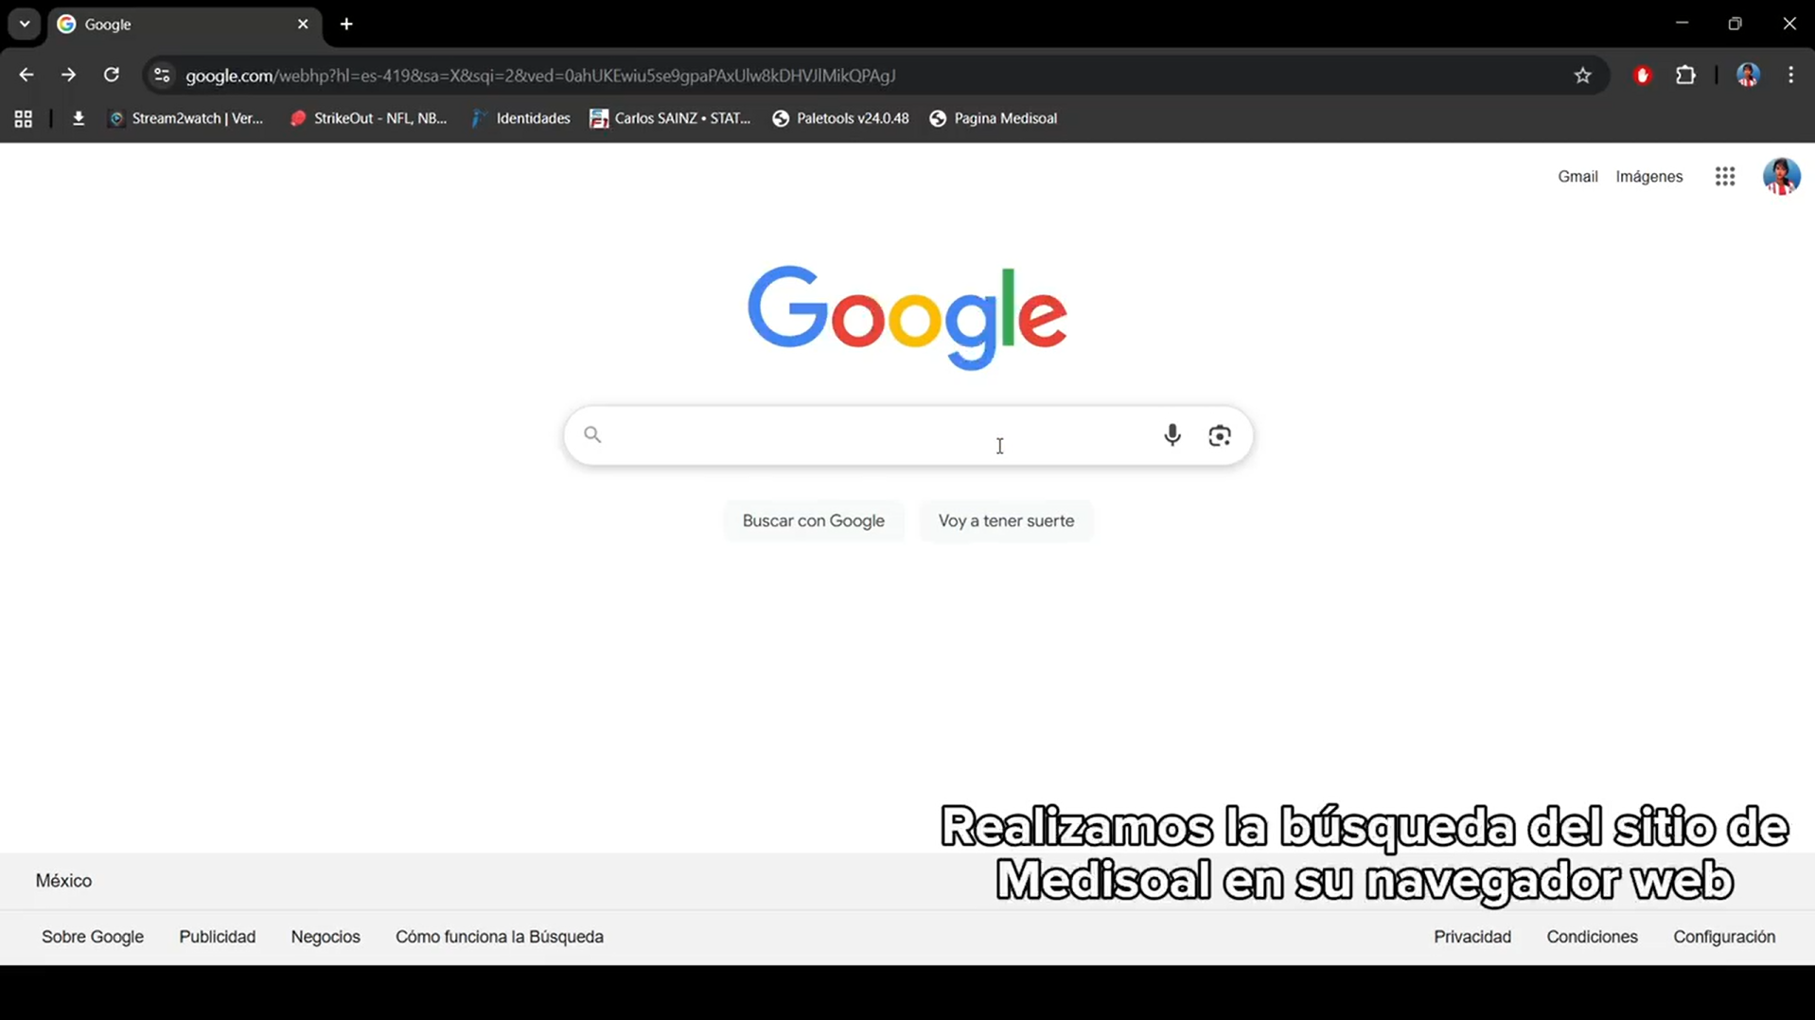Image resolution: width=1815 pixels, height=1020 pixels.
Task: Click the downloads bookmark icon
Action: (79, 118)
